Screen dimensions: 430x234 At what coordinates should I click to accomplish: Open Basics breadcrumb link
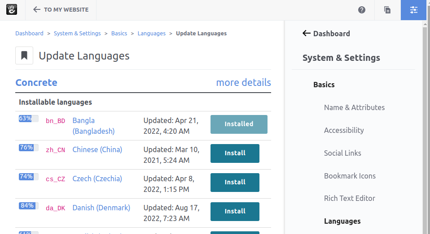click(x=119, y=34)
